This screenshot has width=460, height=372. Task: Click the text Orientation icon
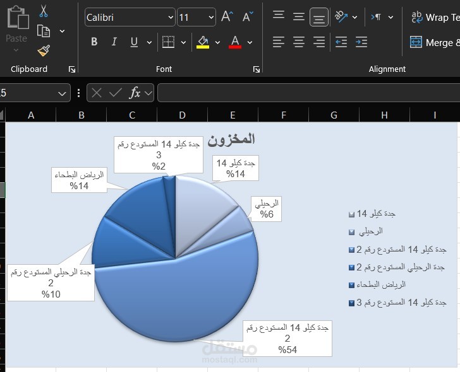[x=341, y=17]
